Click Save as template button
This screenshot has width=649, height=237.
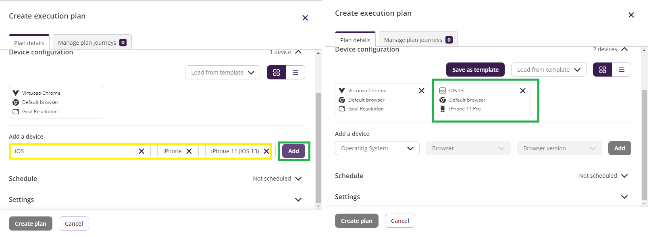click(475, 70)
